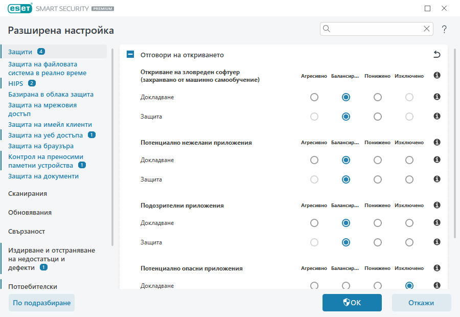
Task: Open info for malware detection Докладване row
Action: pyautogui.click(x=436, y=97)
